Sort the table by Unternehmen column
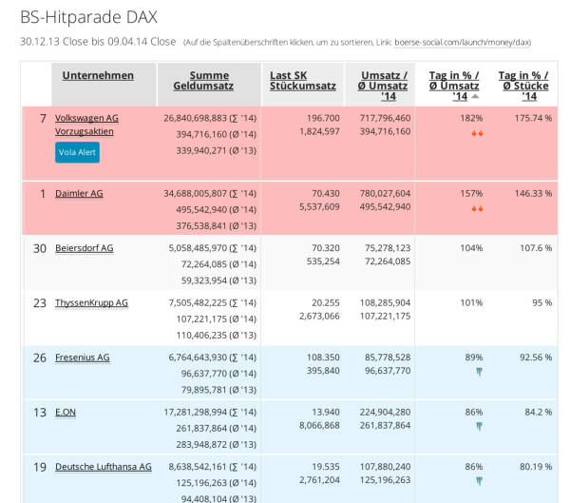This screenshot has height=503, width=570. (x=98, y=76)
